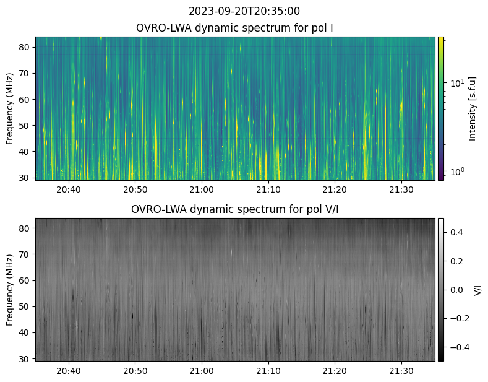Click the 'OVRO-LWA dynamic spectrum for pol V/I' title

[235, 209]
